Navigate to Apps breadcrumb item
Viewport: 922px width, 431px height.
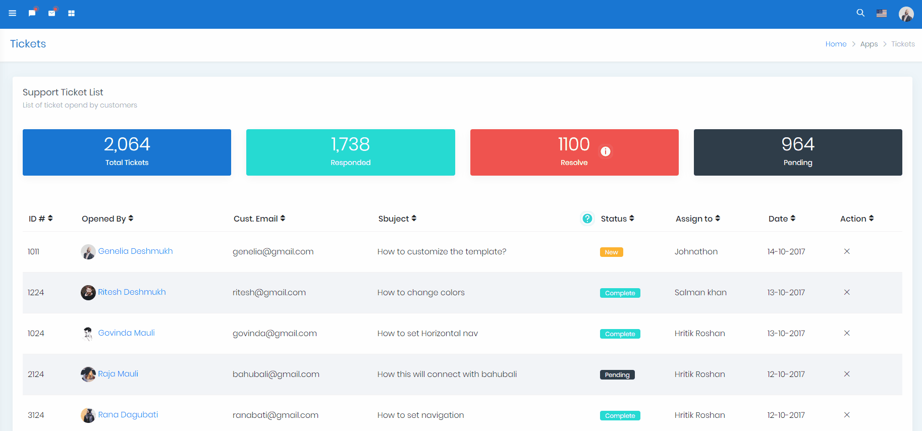869,44
